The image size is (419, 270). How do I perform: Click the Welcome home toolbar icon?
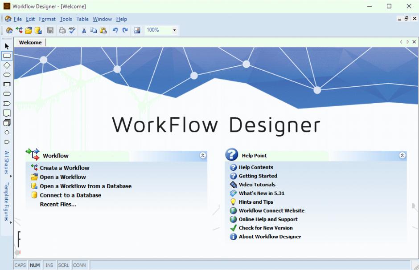[9, 30]
